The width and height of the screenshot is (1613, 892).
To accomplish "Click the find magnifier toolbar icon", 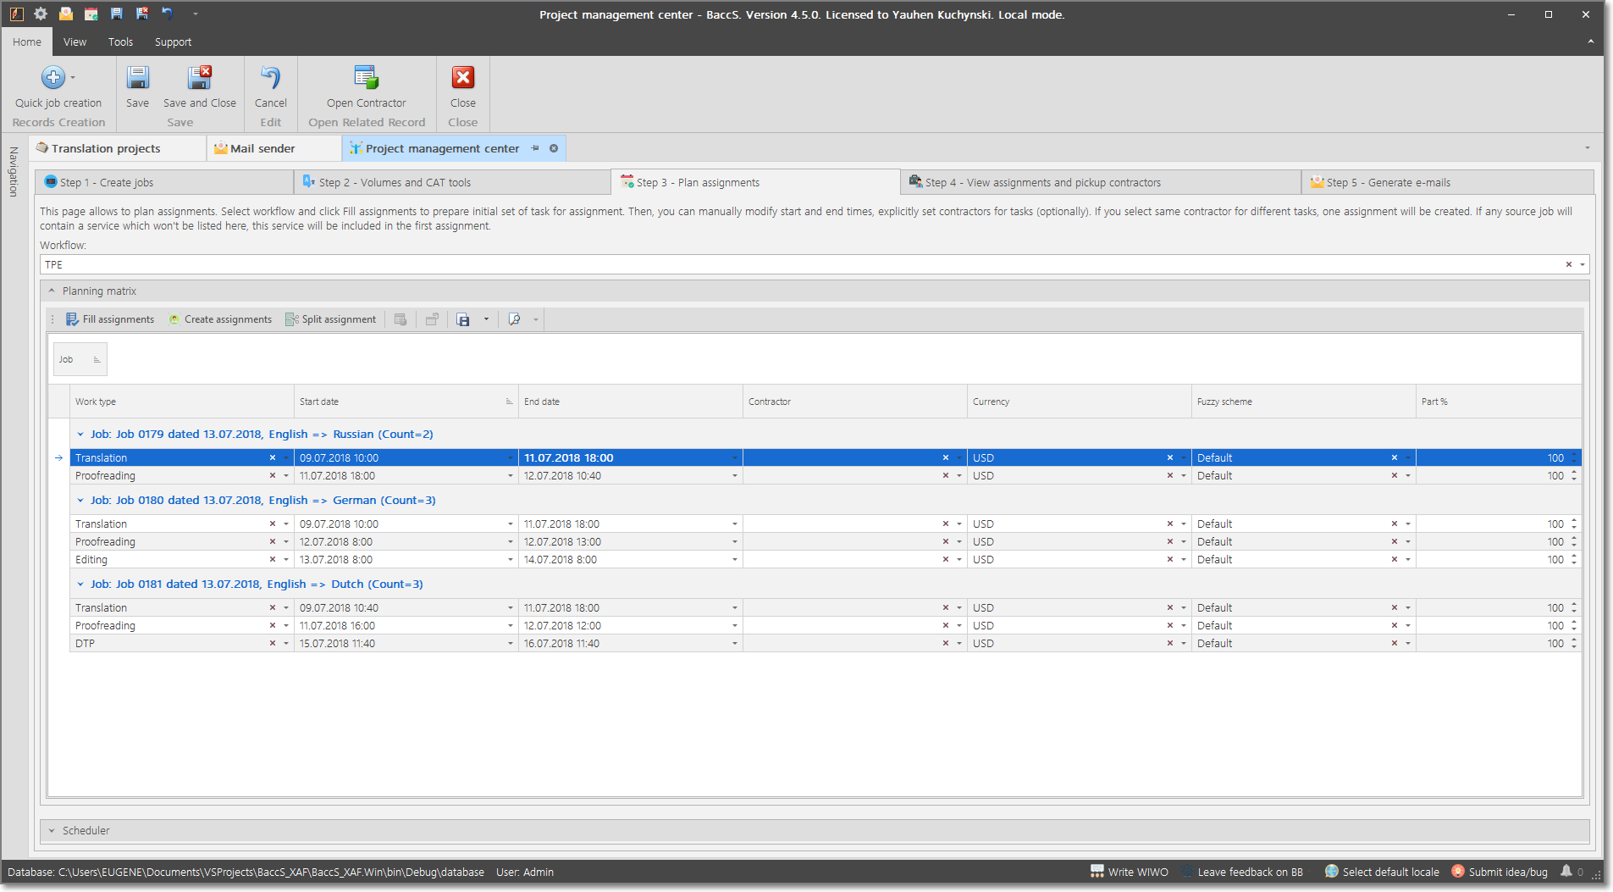I will pos(514,319).
